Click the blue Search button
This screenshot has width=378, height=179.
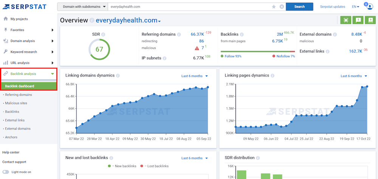(x=299, y=7)
